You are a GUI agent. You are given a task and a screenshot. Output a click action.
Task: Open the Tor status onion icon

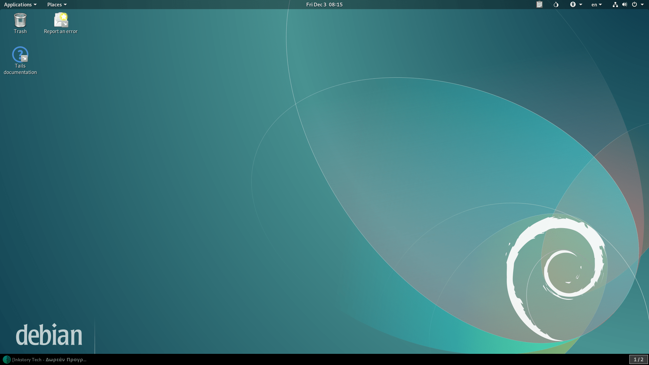click(556, 5)
